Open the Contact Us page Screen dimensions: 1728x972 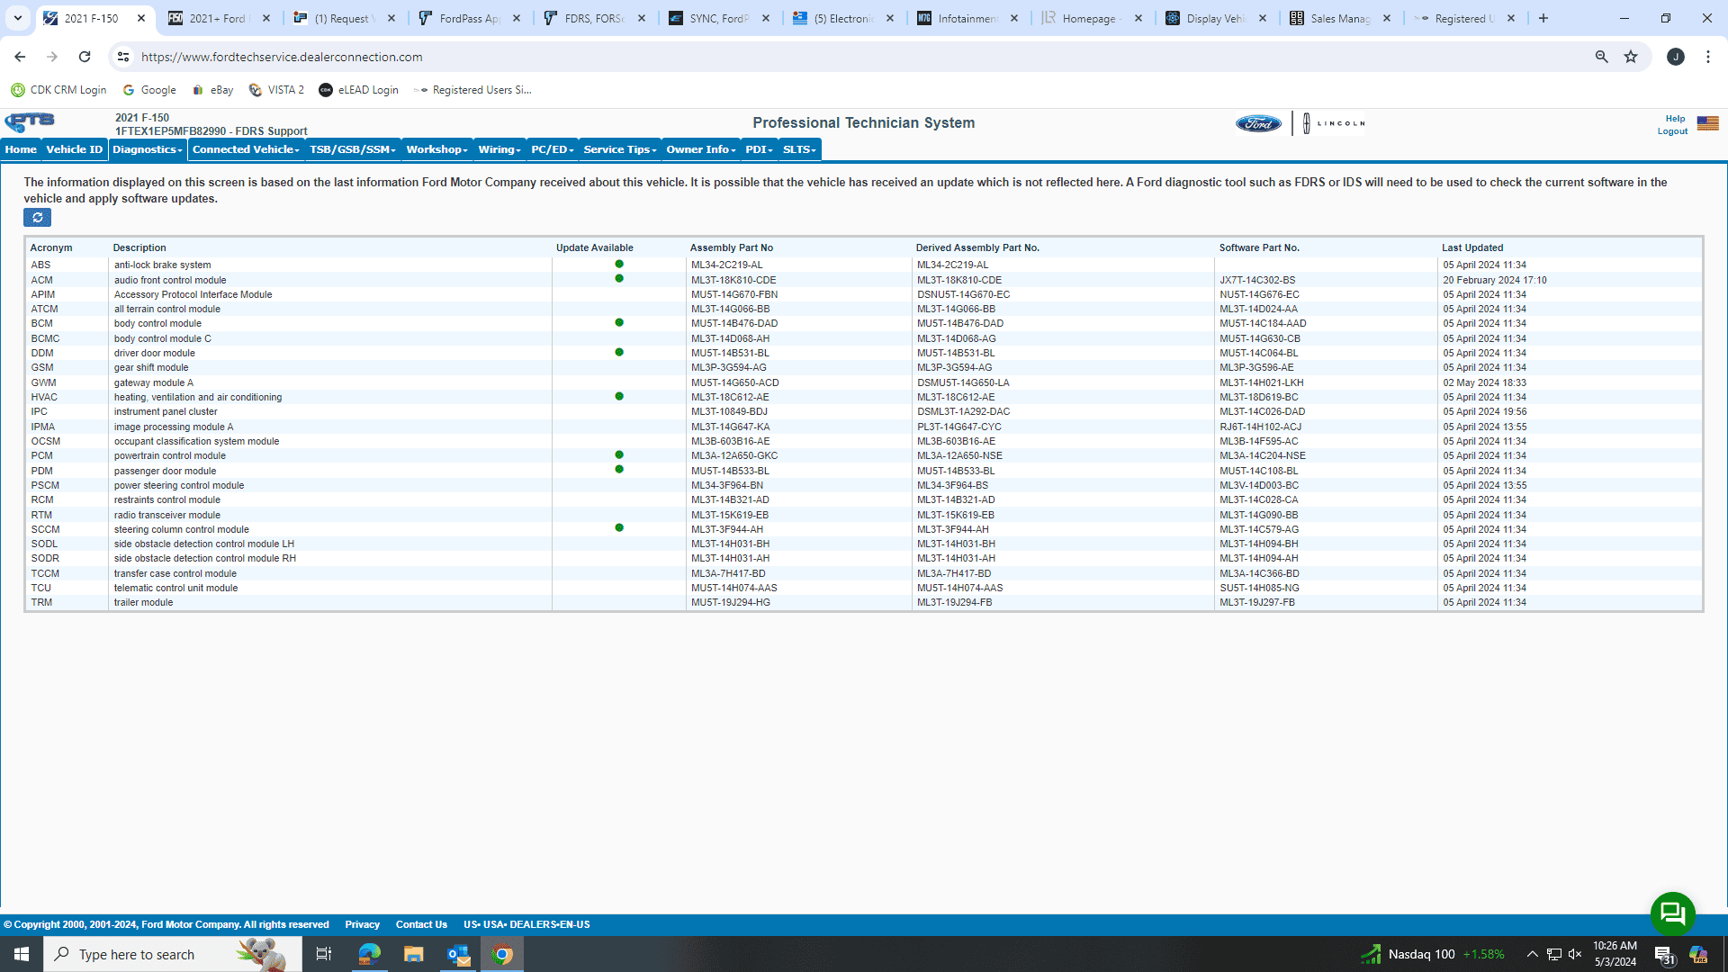point(421,924)
